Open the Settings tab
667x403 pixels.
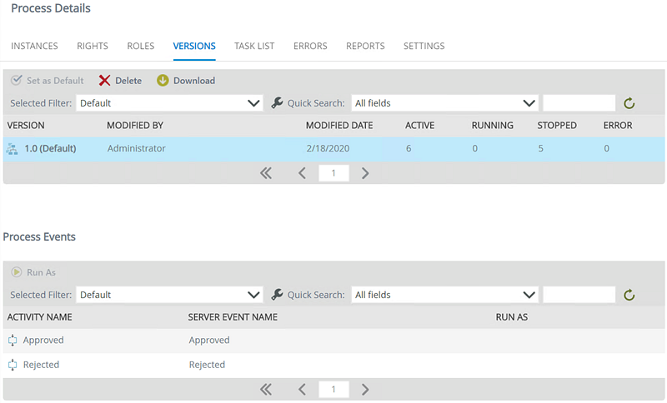(x=424, y=47)
